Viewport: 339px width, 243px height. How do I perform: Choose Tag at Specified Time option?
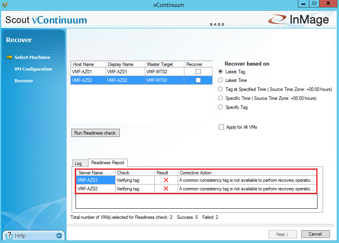[x=221, y=89]
